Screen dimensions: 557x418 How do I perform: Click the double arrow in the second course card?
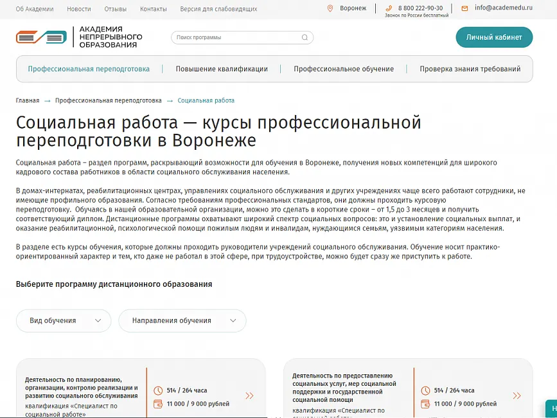click(x=517, y=395)
